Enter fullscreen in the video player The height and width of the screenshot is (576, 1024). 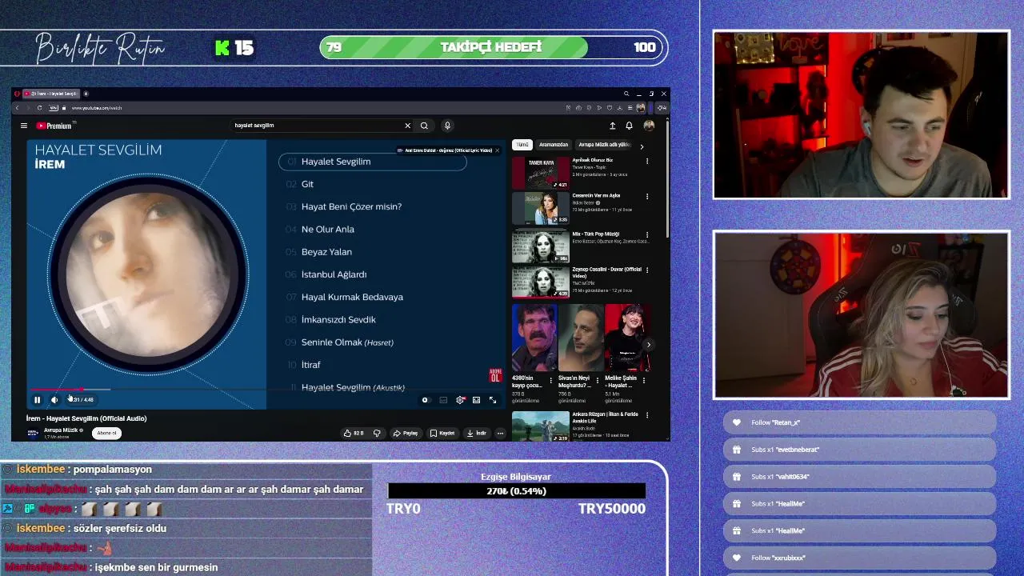point(493,400)
